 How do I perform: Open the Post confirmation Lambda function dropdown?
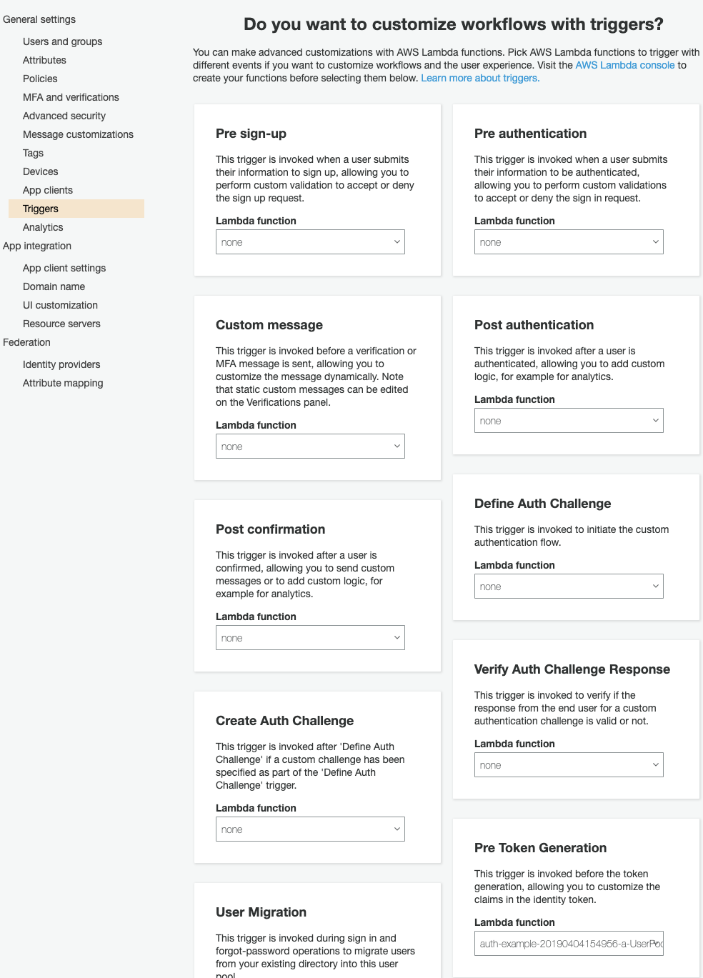pos(310,638)
